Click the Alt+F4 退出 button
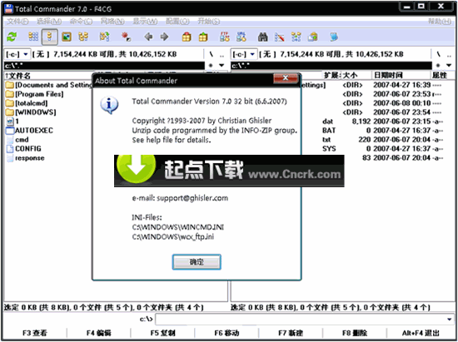Viewport: 458px width, 342px height. tap(421, 333)
